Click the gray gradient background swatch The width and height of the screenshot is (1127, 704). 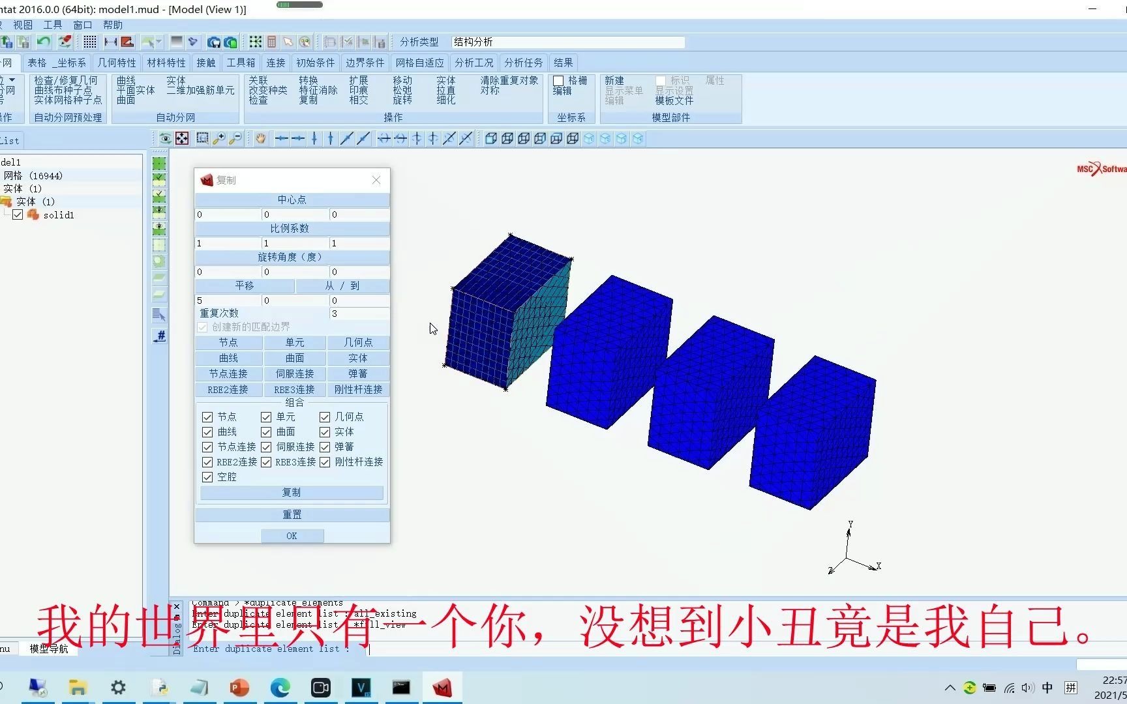tap(177, 41)
